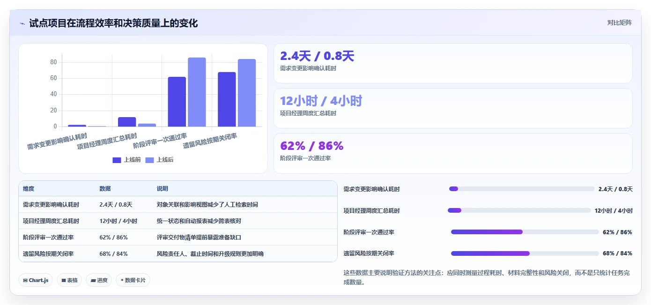Click the 上线前 bar for 遗留风险按期关闭率

point(227,99)
